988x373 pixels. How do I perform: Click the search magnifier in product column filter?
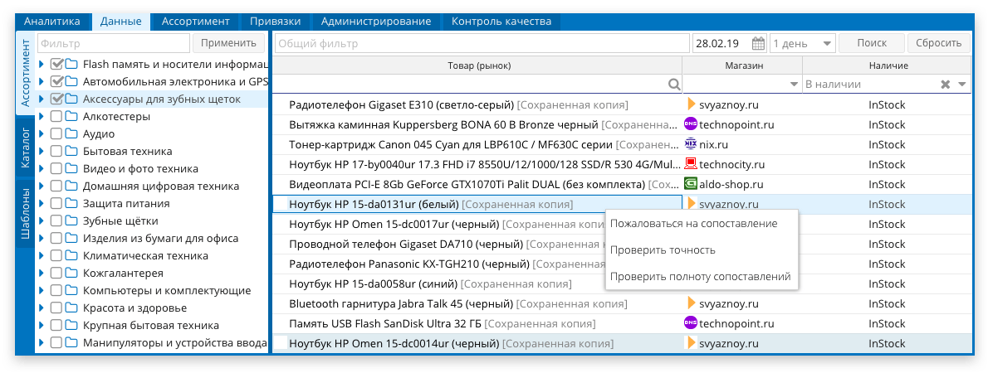point(674,85)
